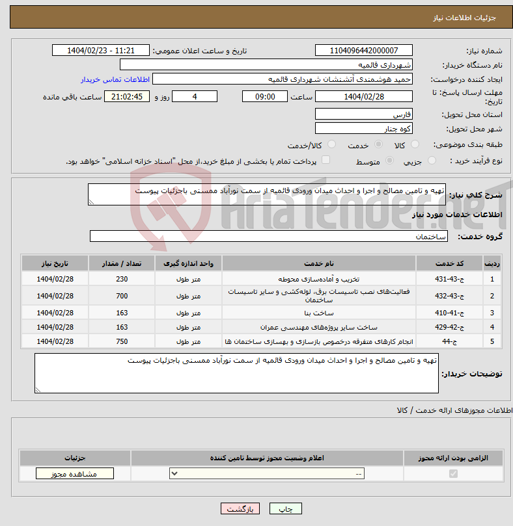The image size is (513, 526).
Task: Open the اعلام وضعیت مجوز dropdown
Action: point(267,474)
